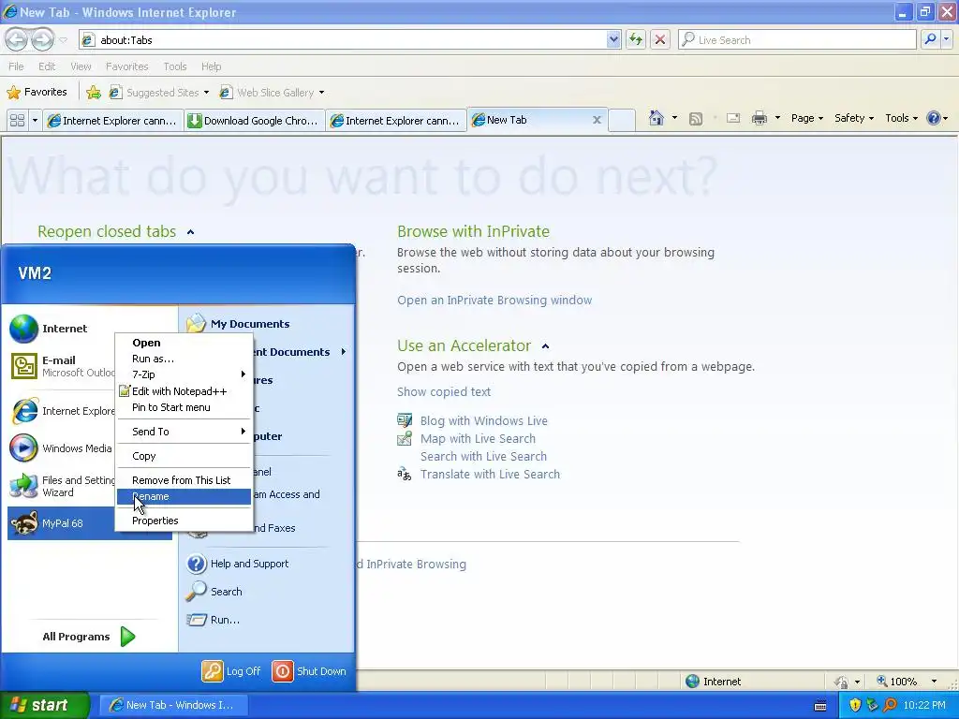Viewport: 959px width, 719px height.
Task: Open a blank new tab button
Action: 622,120
